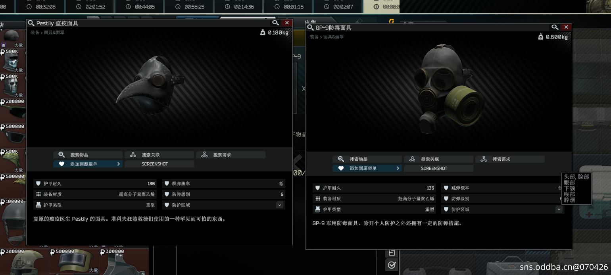
Task: Open wishlist submenu arrow in Pestily window
Action: (119, 164)
